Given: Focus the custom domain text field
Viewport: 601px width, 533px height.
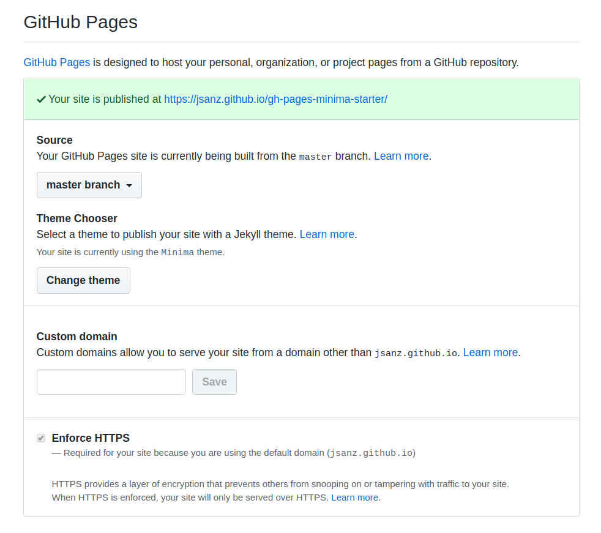Looking at the screenshot, I should [x=111, y=382].
